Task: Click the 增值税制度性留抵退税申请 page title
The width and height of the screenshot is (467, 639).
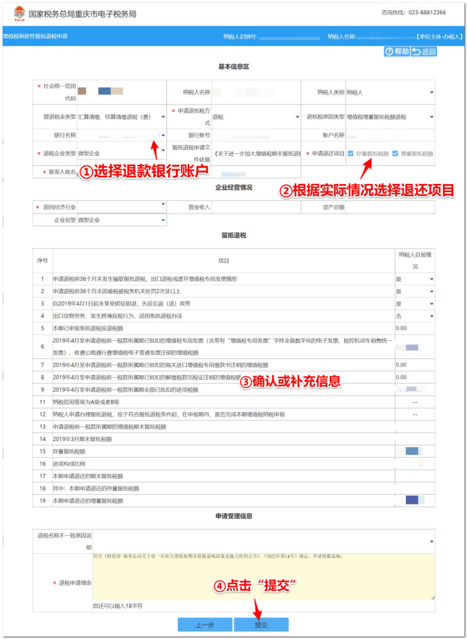Action: click(x=35, y=36)
